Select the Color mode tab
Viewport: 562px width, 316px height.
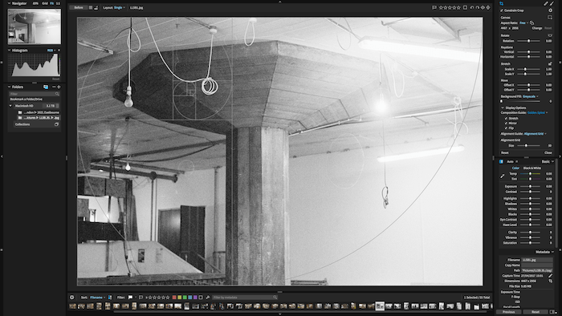pos(515,168)
